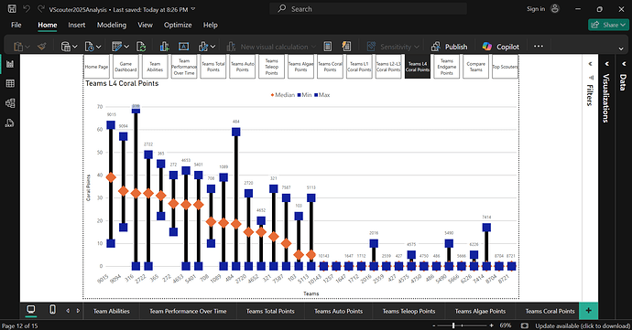
Task: Click the Compare Teams navigation button
Action: [x=475, y=67]
